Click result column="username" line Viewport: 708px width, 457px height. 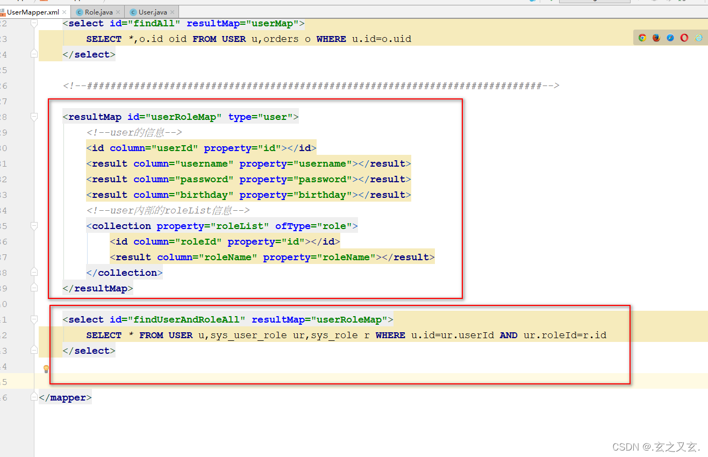click(248, 163)
